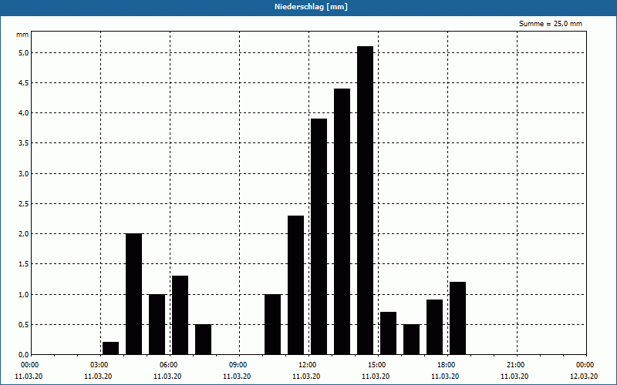
Task: Click the y-axis label '4,5'
Action: point(24,83)
